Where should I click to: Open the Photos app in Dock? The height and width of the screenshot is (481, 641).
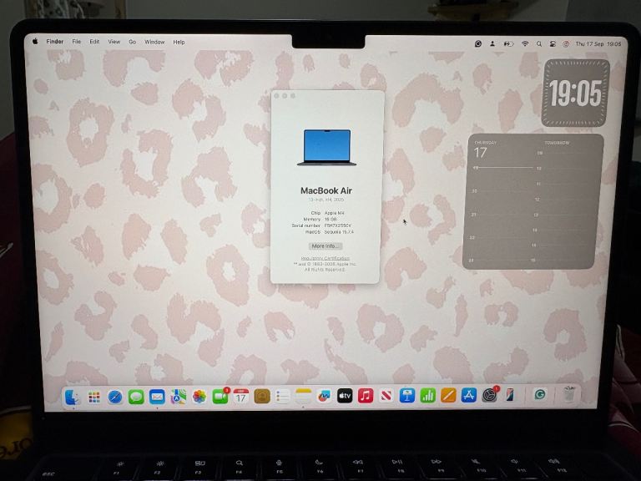click(x=199, y=397)
